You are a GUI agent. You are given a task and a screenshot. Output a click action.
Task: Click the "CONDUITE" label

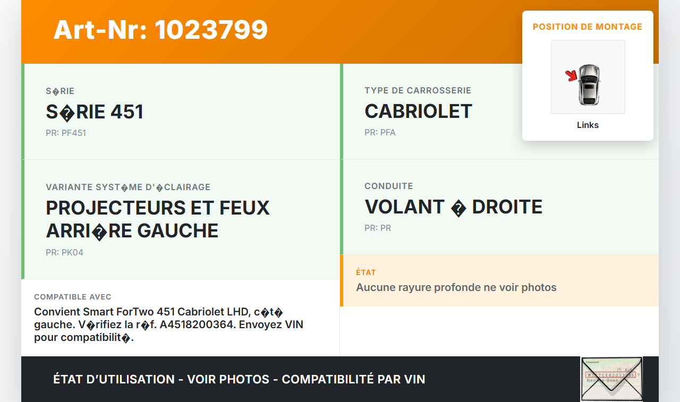[x=389, y=186]
